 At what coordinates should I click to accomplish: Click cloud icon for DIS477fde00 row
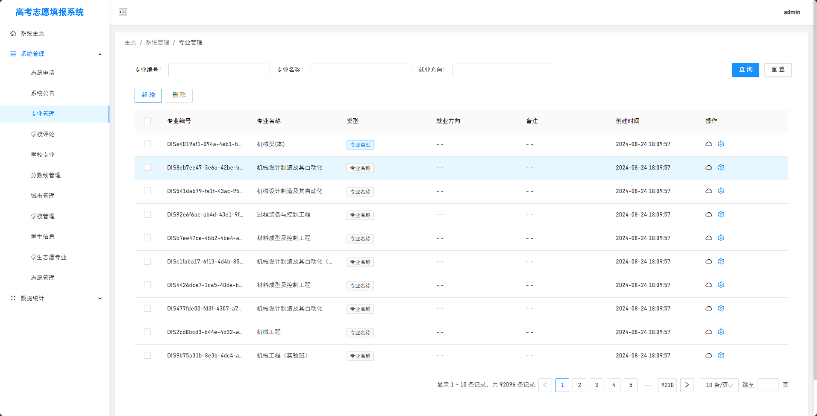pos(708,308)
